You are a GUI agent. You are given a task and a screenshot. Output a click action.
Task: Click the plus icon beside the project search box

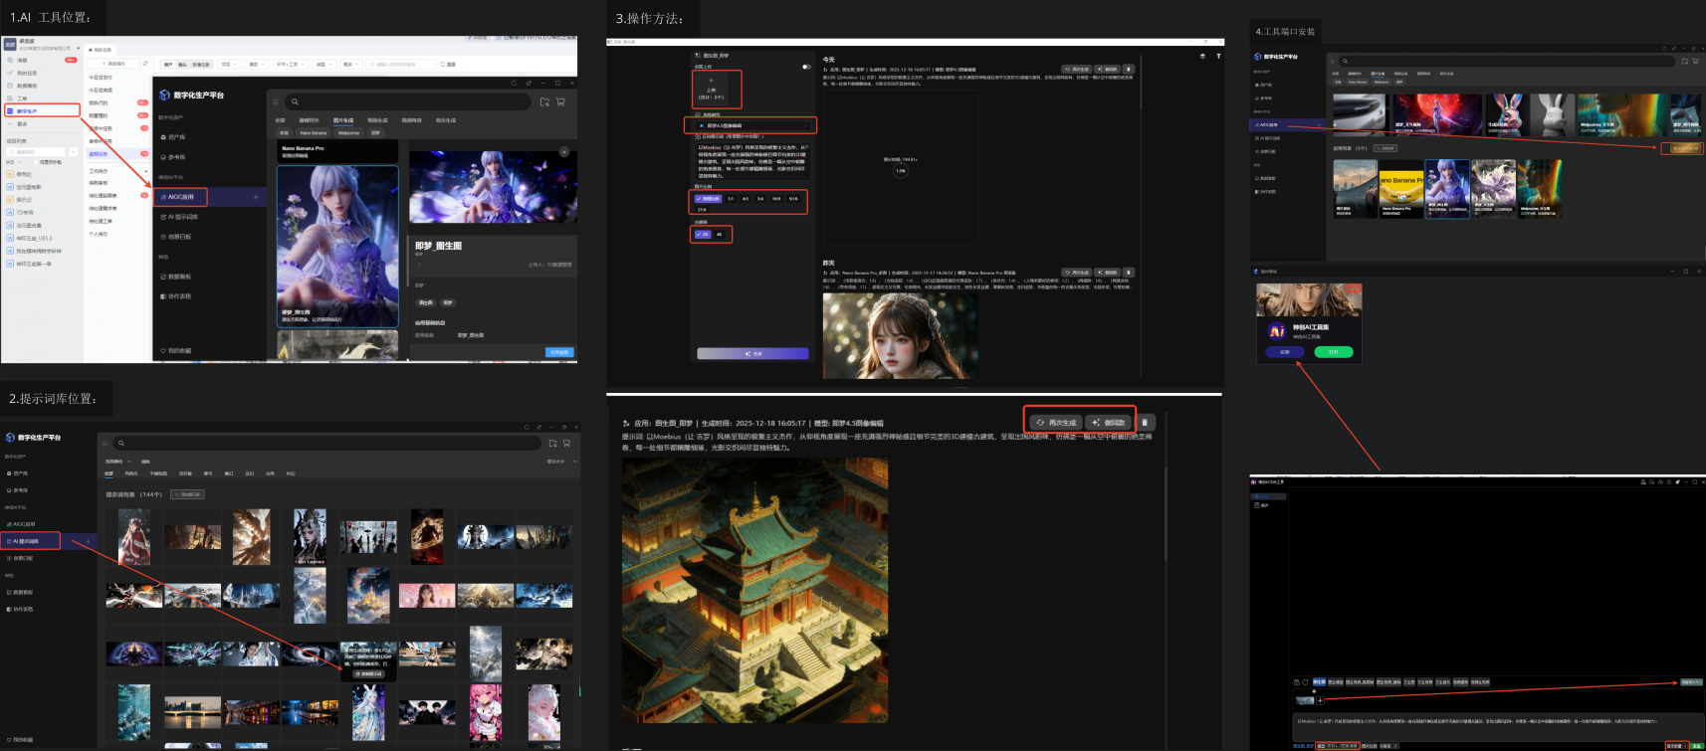pos(73,152)
